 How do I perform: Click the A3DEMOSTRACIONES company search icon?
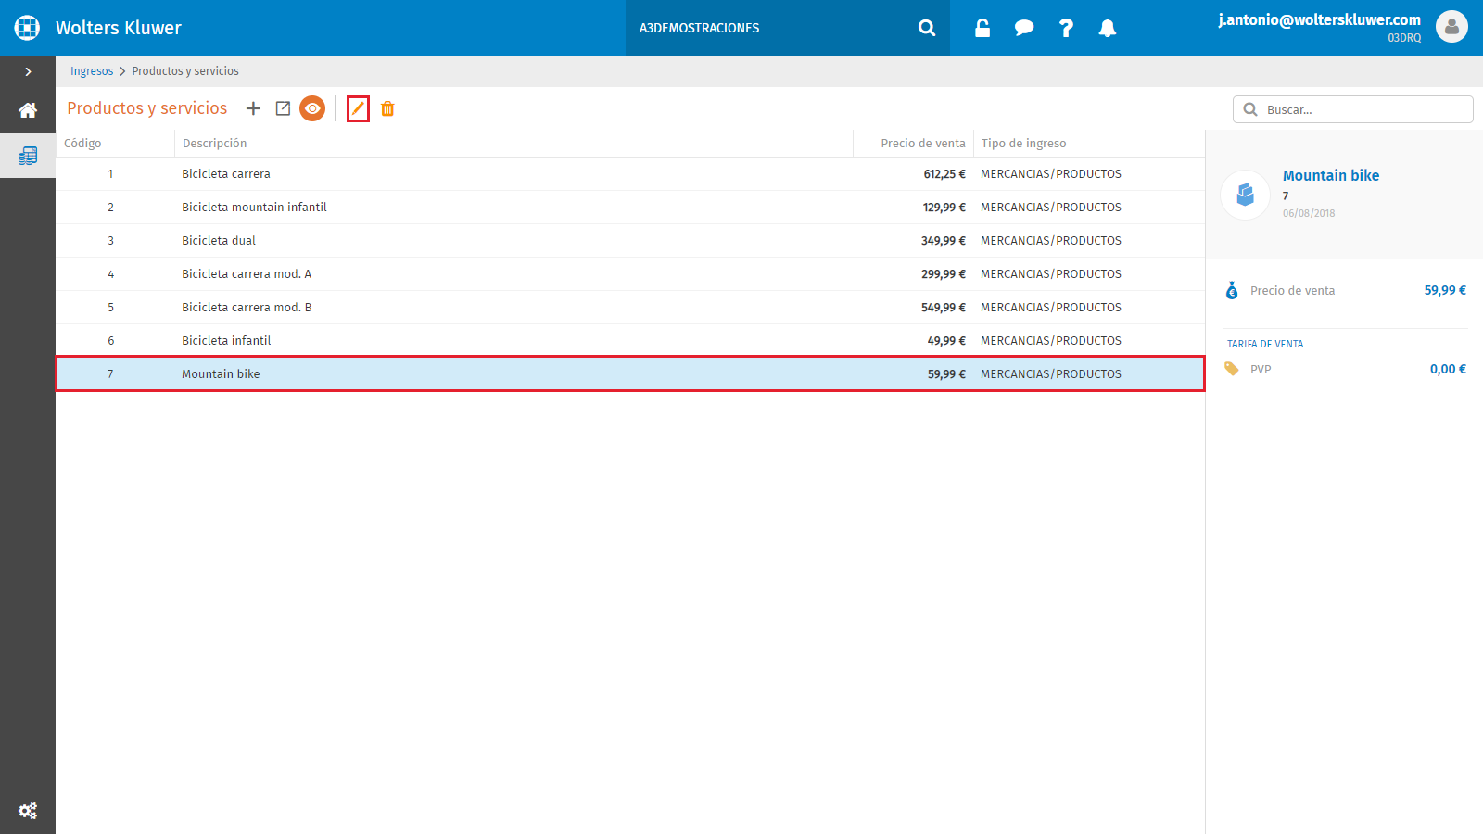[927, 28]
